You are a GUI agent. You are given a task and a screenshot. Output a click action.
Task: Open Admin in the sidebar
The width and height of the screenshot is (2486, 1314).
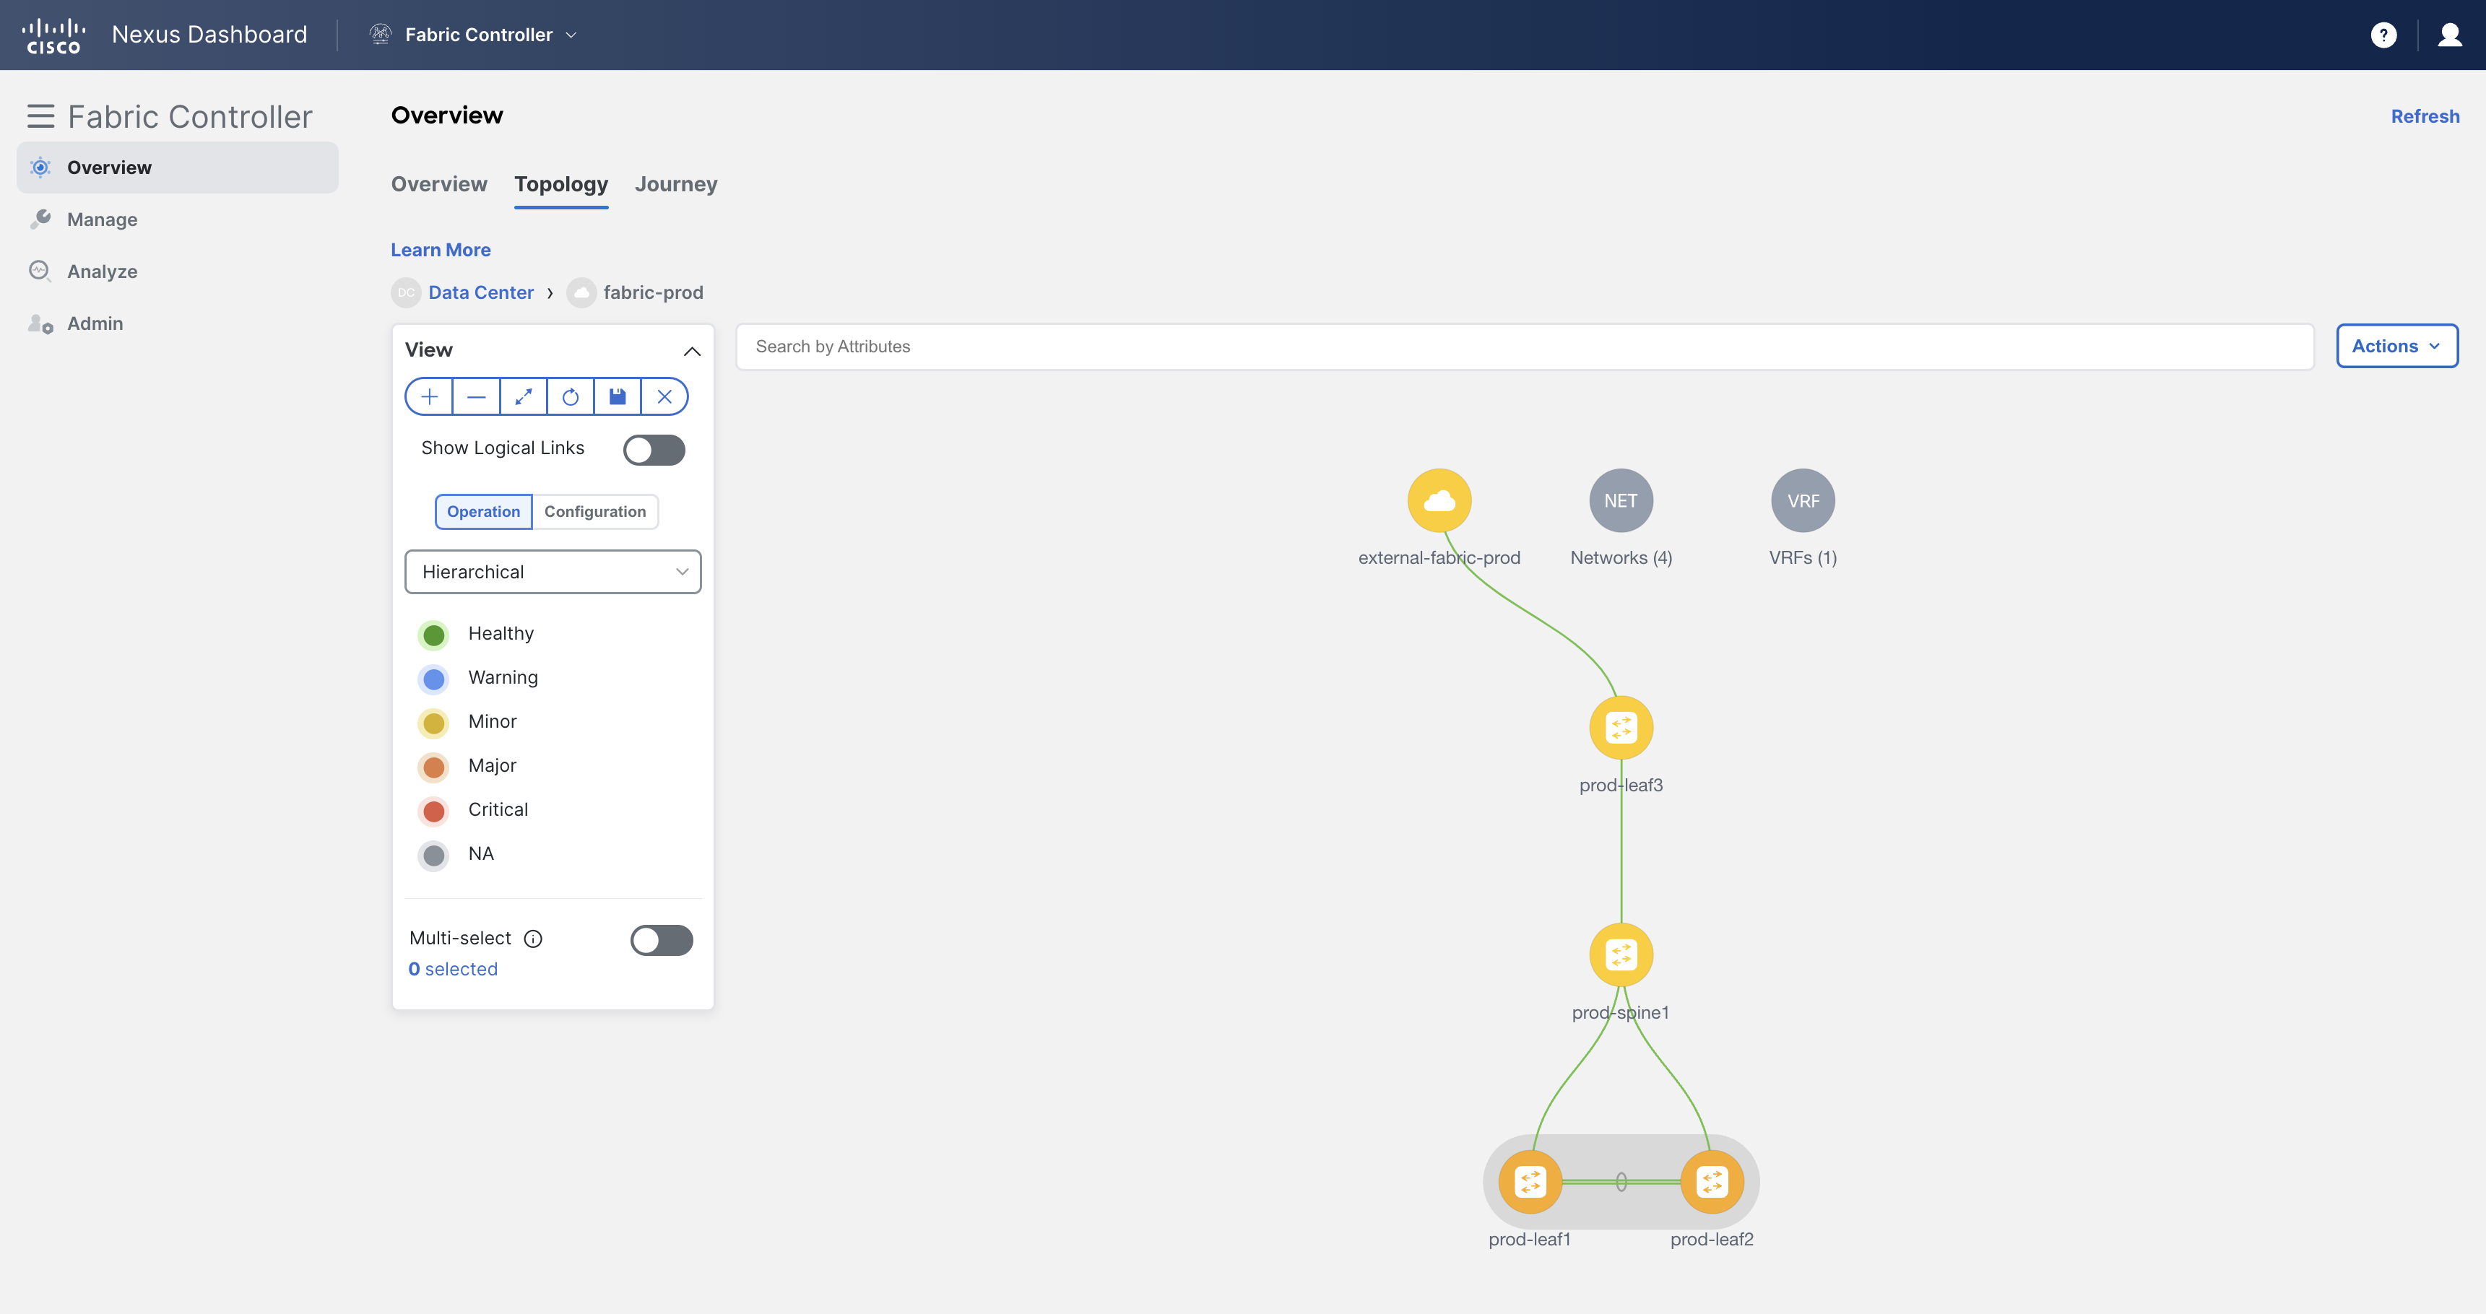178,323
